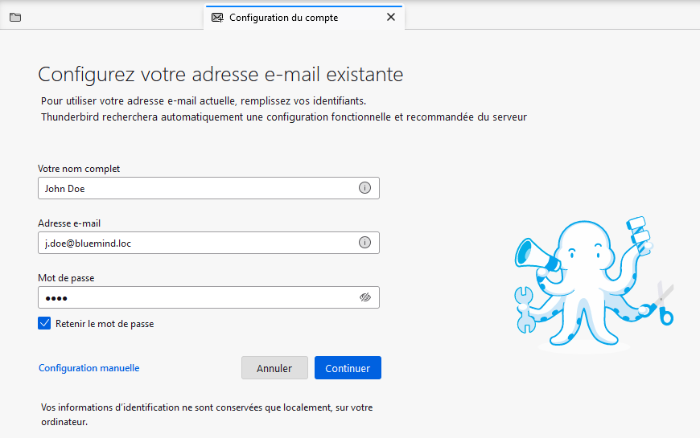Click the info icon in the full name field
This screenshot has height=438, width=700.
coord(364,188)
